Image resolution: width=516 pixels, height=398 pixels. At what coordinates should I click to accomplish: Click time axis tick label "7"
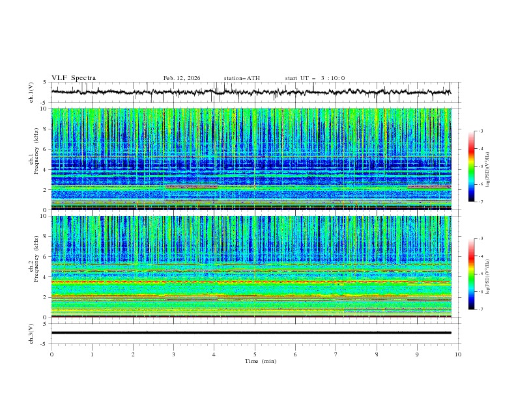336,354
